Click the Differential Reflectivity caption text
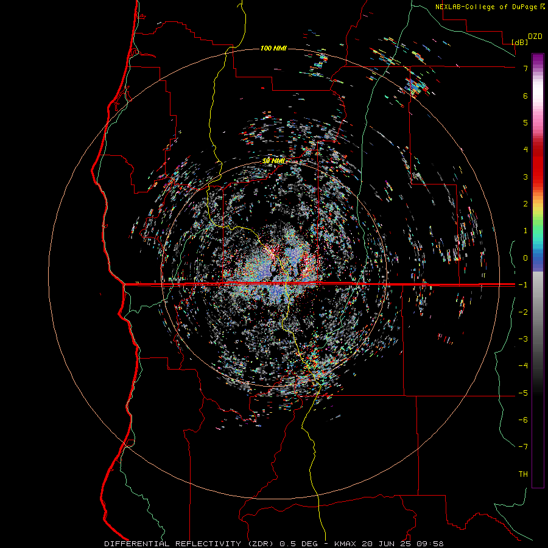The image size is (548, 548). pyautogui.click(x=274, y=544)
